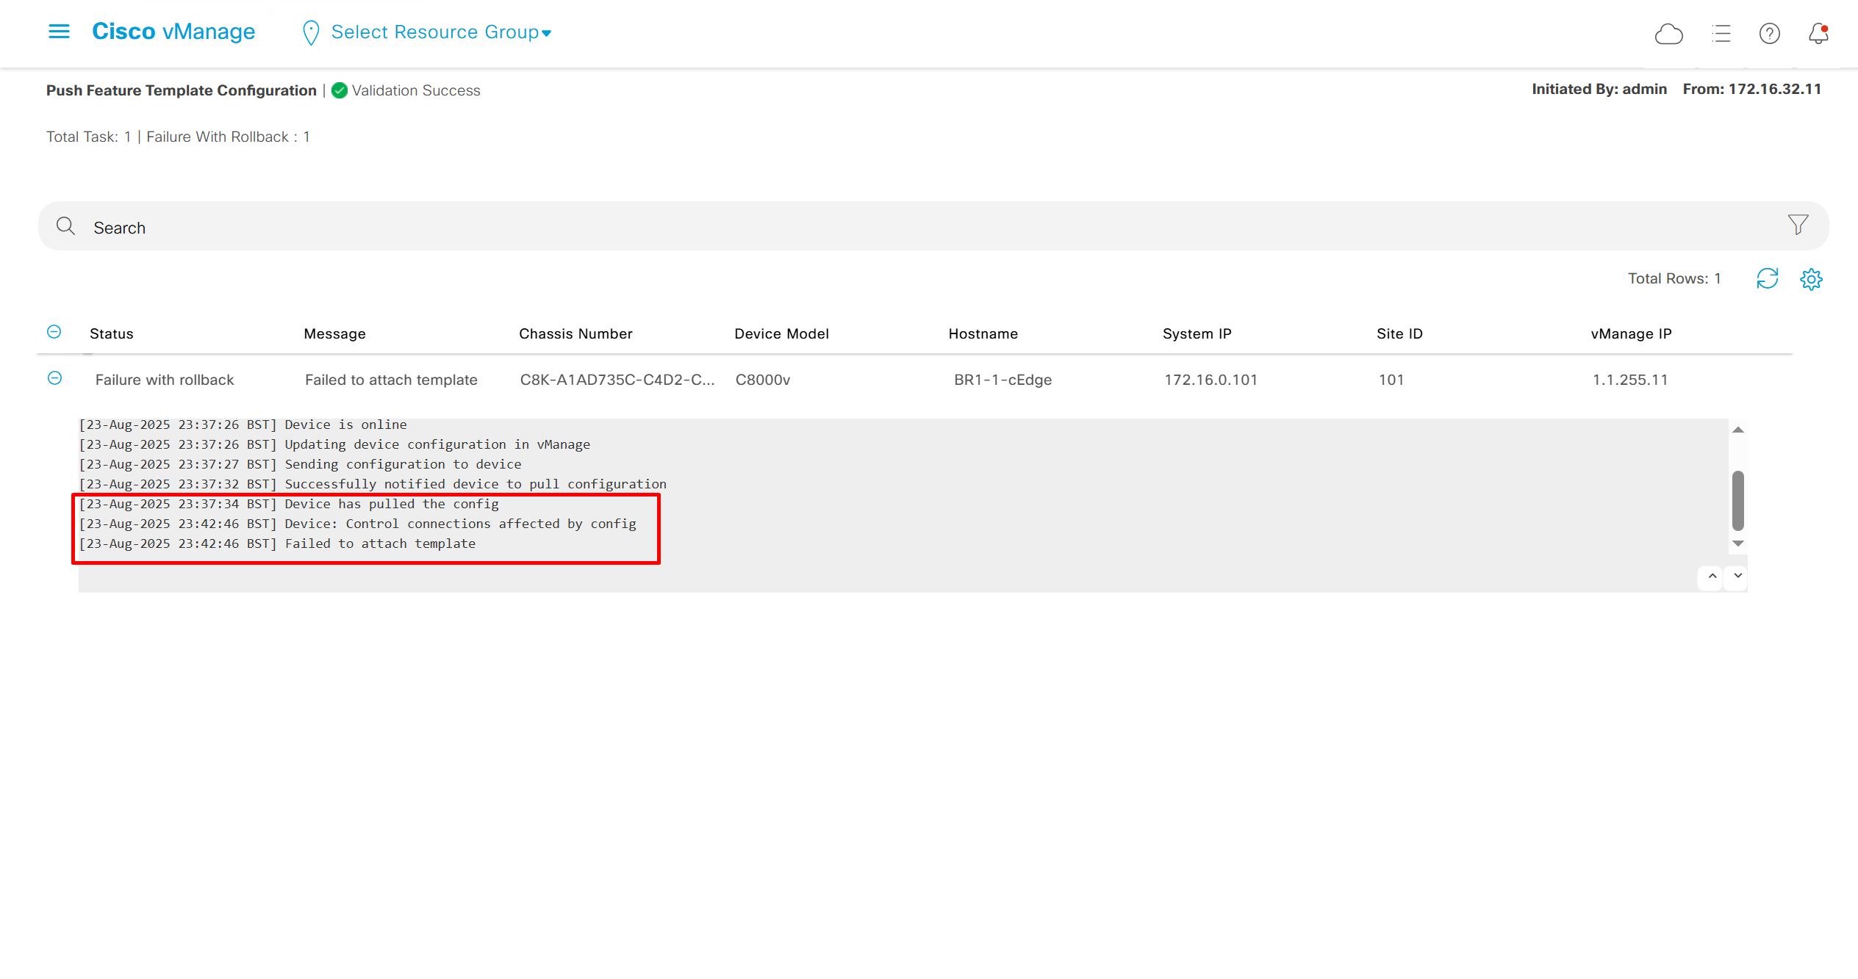Open the hamburger navigation menu
The width and height of the screenshot is (1858, 979).
click(59, 32)
